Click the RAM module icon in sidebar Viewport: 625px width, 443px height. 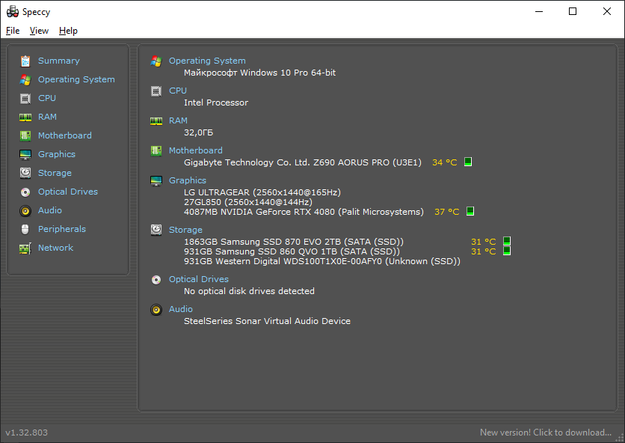click(25, 117)
